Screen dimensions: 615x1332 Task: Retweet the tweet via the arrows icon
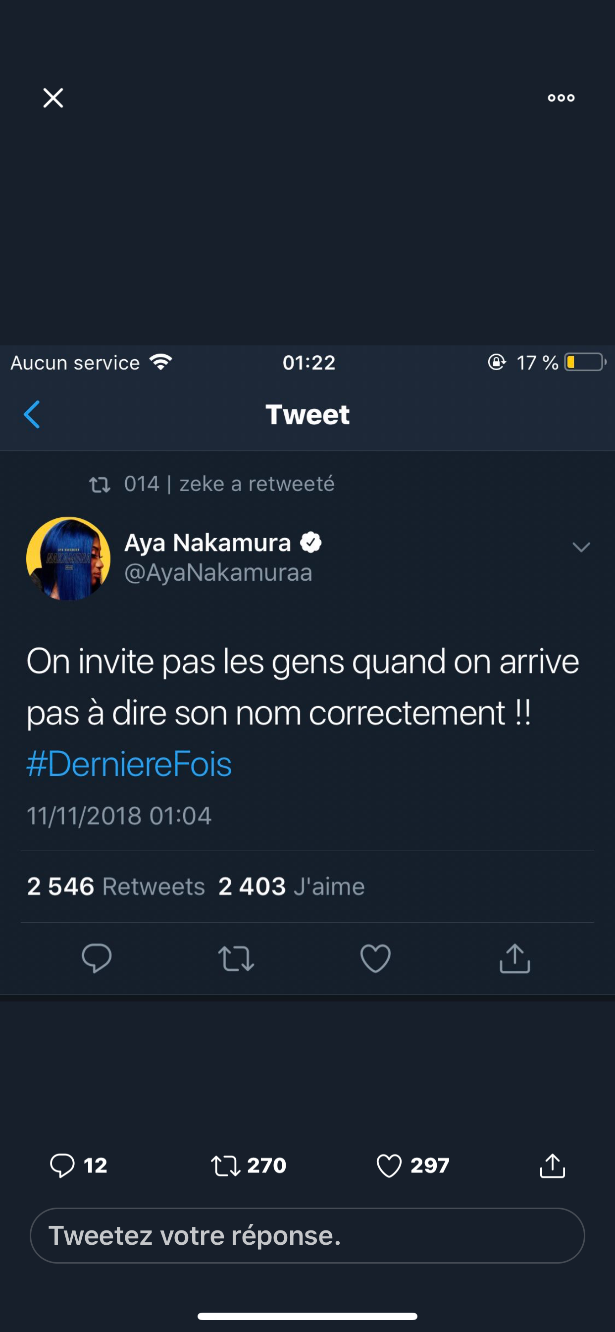pyautogui.click(x=236, y=958)
